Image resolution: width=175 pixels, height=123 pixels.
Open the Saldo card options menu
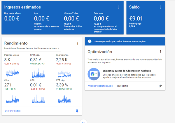[x=167, y=7]
